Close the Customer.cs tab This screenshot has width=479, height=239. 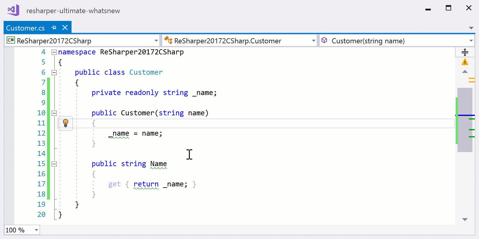coord(65,28)
